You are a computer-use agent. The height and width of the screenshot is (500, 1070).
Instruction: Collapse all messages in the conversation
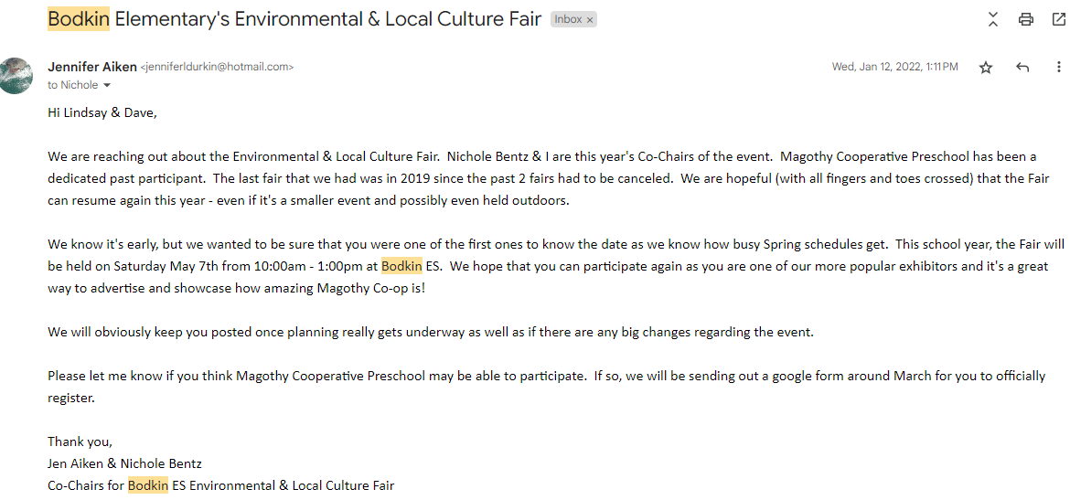point(993,19)
